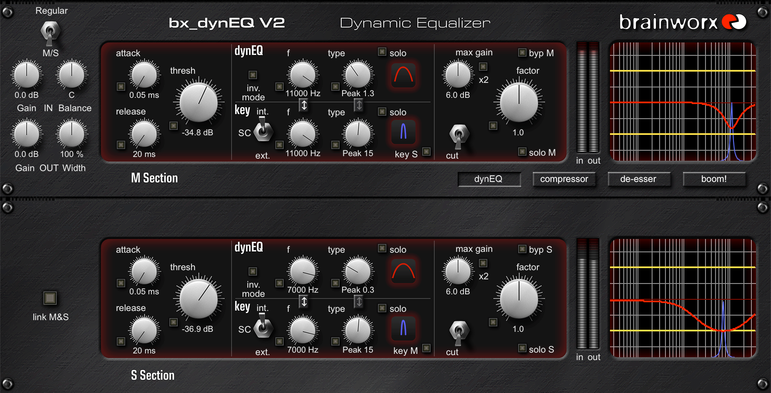Click the M Section thresh knob

[x=199, y=102]
